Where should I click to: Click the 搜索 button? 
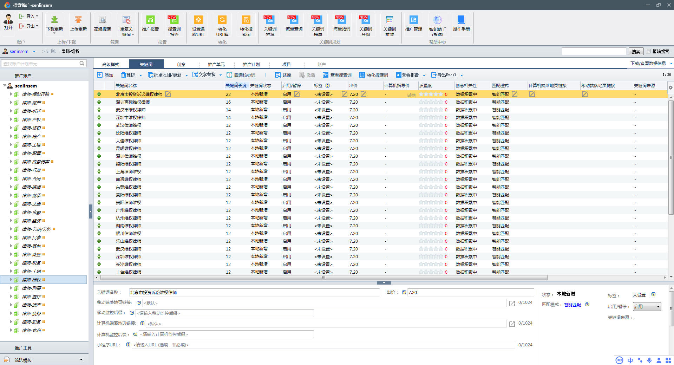[636, 52]
